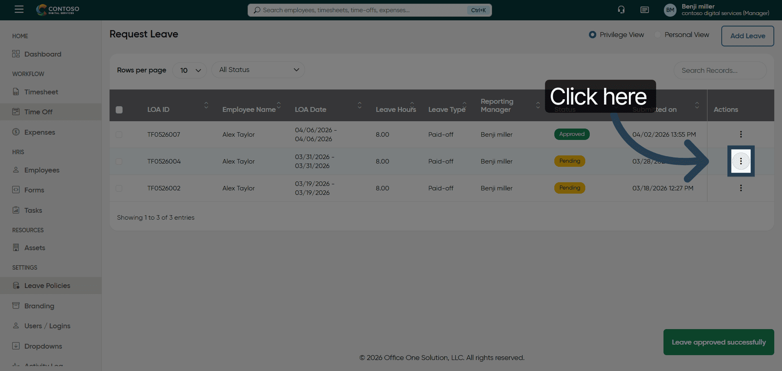Select the Privilege View radio button
782x371 pixels.
tap(593, 35)
